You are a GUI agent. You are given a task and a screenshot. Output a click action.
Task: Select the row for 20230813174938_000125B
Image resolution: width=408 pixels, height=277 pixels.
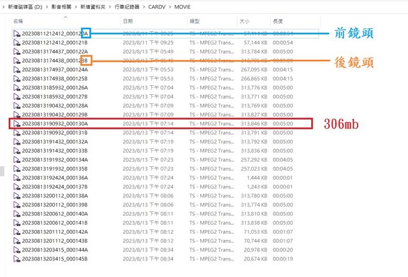coord(55,78)
